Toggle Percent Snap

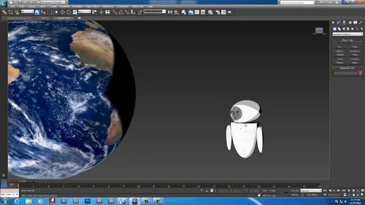point(127,12)
